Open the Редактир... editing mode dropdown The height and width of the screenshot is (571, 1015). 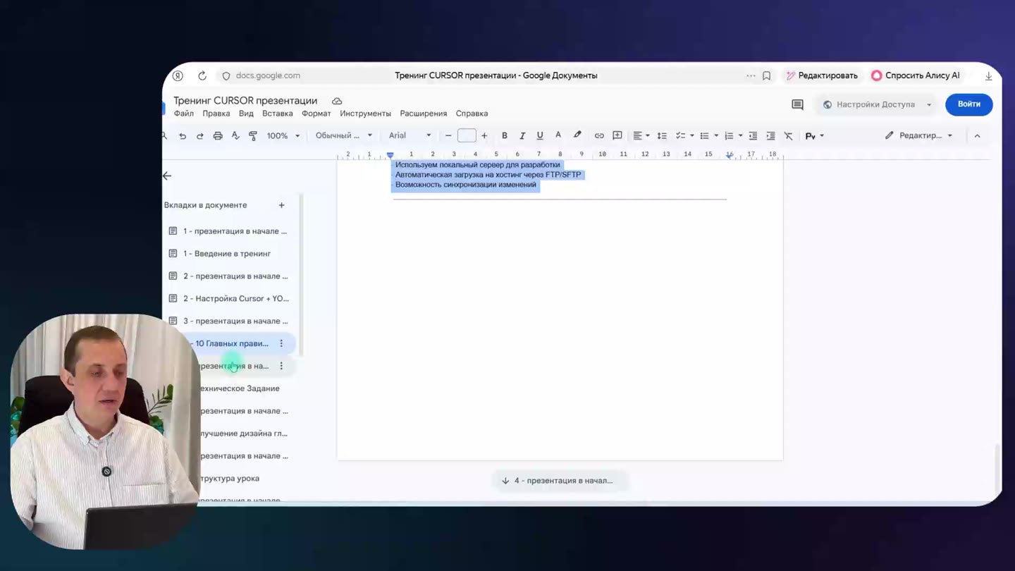click(919, 136)
